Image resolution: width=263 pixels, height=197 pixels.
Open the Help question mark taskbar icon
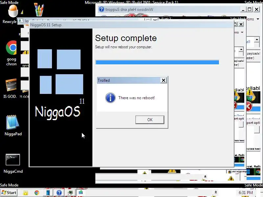click(59, 193)
